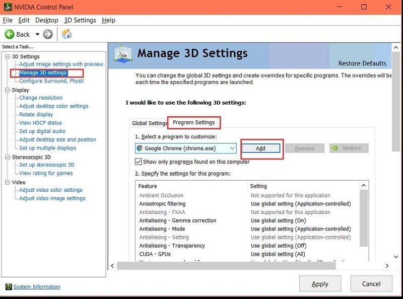The image size is (403, 299).
Task: Switch to the Global Settings tab
Action: click(x=150, y=123)
